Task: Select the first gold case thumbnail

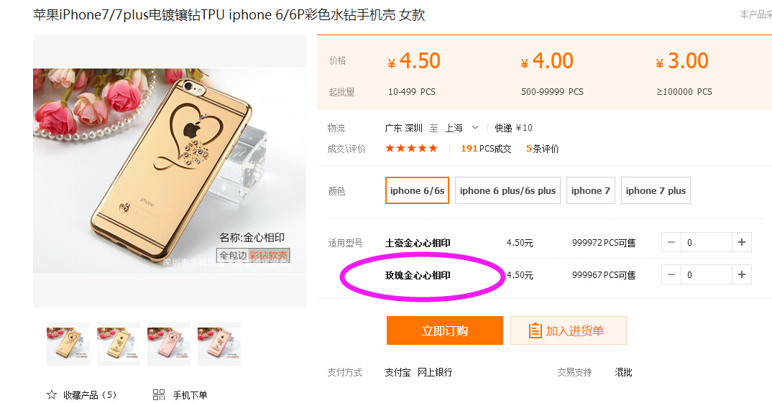Action: tap(68, 344)
